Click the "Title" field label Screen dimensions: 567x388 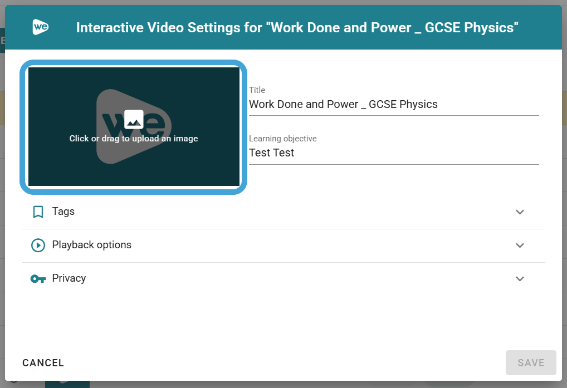click(257, 90)
